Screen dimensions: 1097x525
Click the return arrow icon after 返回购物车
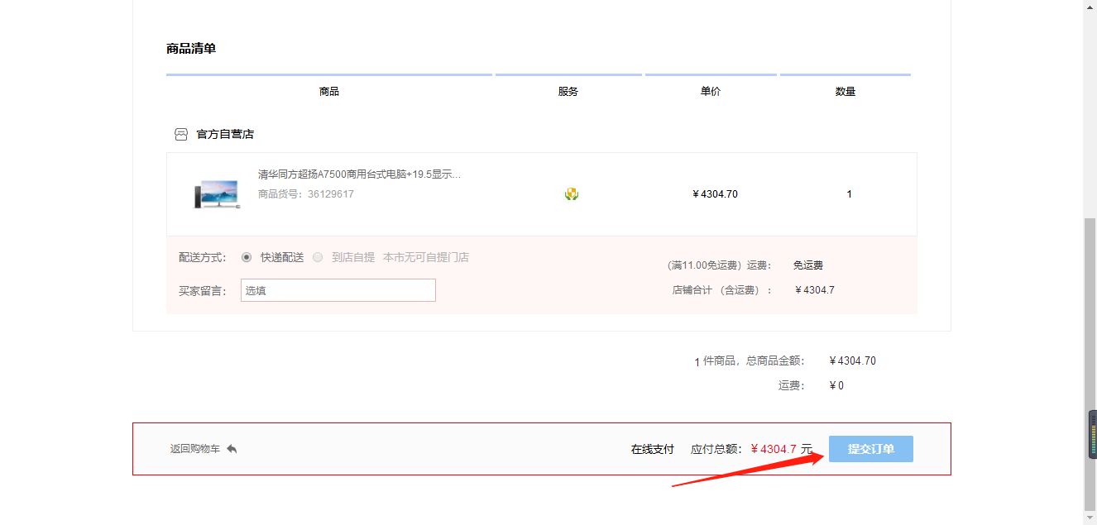tap(232, 449)
